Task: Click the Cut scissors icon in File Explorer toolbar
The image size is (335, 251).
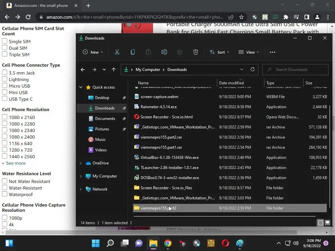Action: tap(117, 52)
